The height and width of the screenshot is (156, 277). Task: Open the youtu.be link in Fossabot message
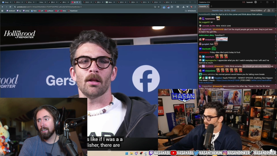(x=228, y=80)
